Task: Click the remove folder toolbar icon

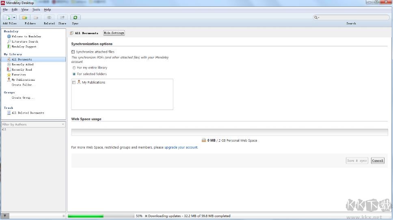Action: (x=36, y=17)
